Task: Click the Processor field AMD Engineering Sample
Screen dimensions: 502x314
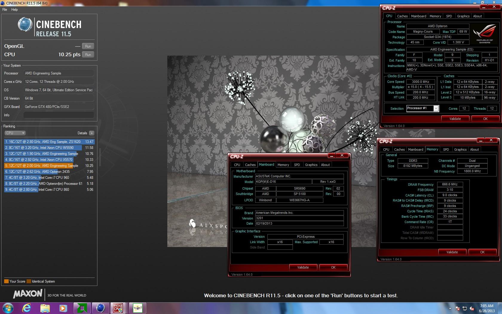Action: click(x=59, y=73)
